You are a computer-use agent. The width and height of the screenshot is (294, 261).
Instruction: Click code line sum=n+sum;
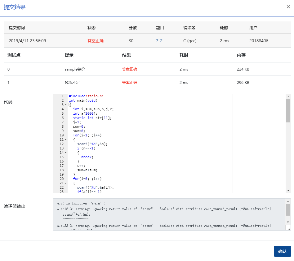pos(87,170)
